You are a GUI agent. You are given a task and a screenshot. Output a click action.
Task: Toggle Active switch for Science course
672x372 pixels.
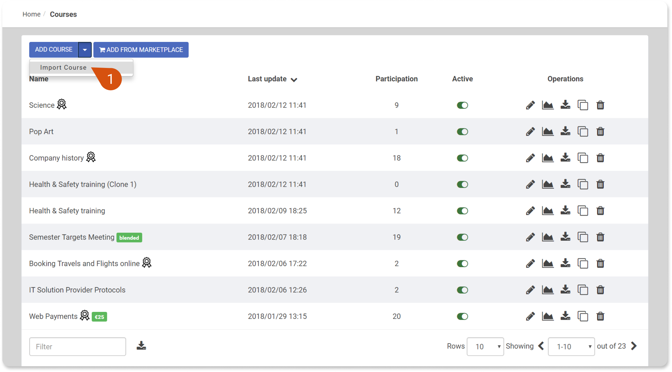(462, 105)
